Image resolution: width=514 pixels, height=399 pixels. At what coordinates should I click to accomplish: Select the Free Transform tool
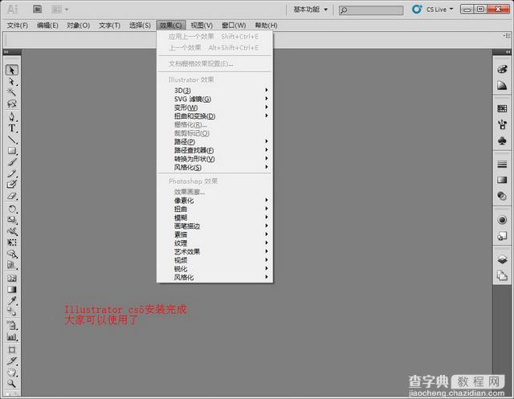[12, 242]
